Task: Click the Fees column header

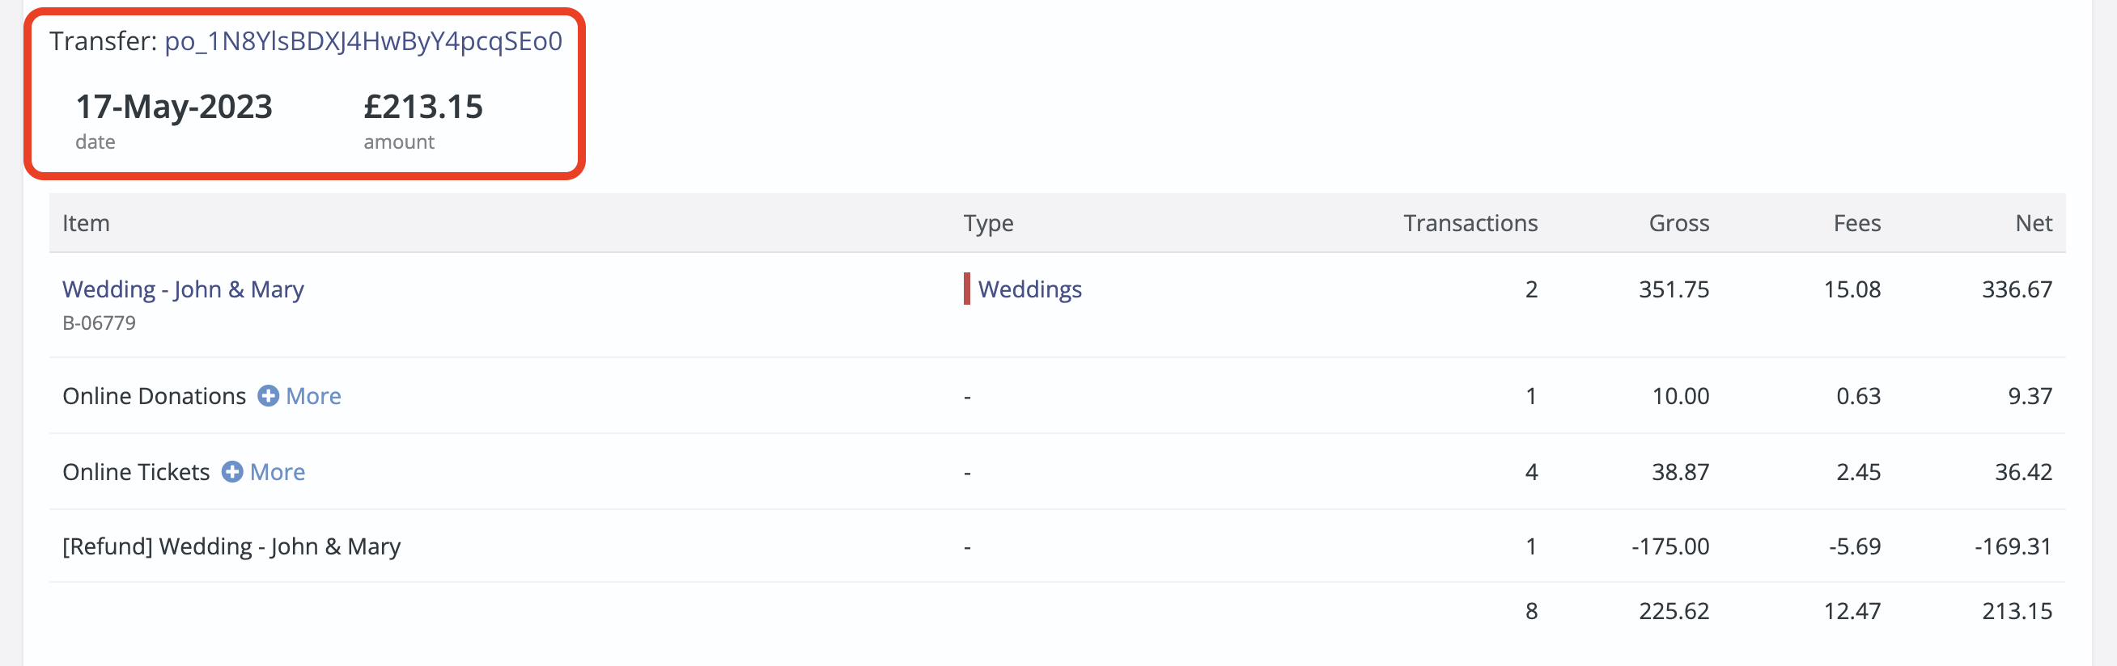Action: coord(1857,223)
